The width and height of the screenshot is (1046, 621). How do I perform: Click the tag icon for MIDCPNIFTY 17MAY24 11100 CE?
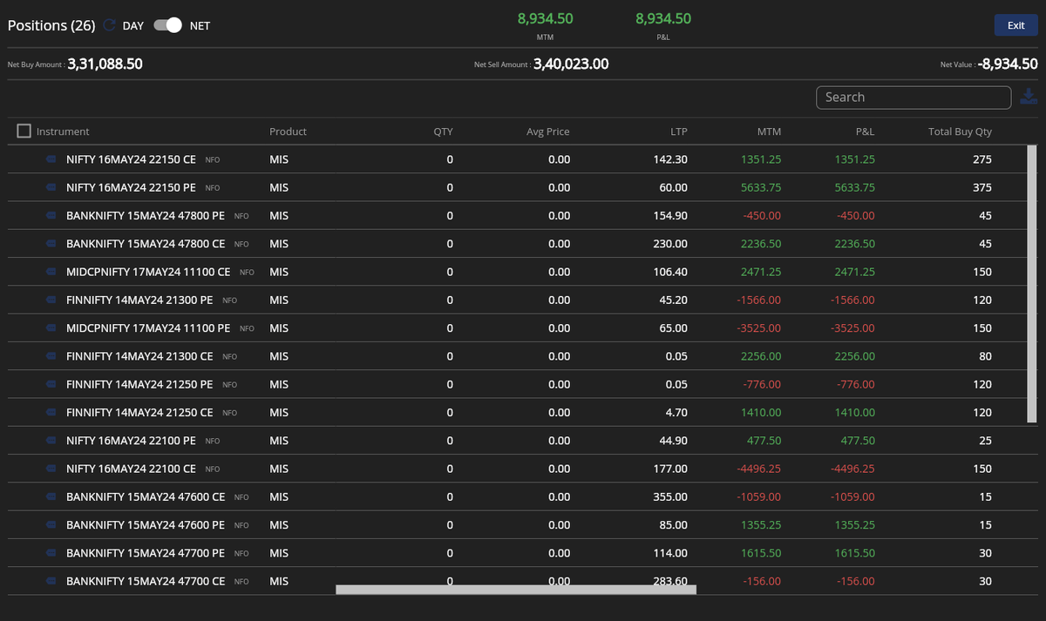point(51,272)
